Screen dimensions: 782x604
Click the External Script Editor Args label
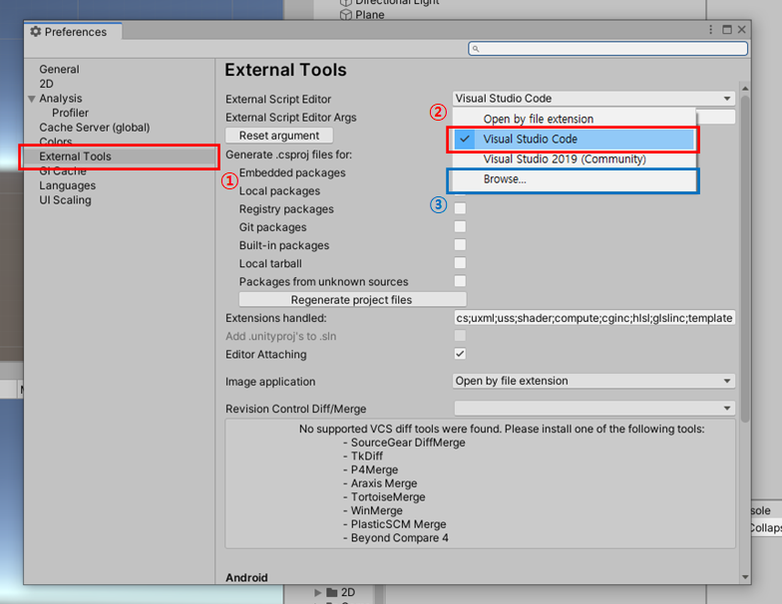[291, 118]
